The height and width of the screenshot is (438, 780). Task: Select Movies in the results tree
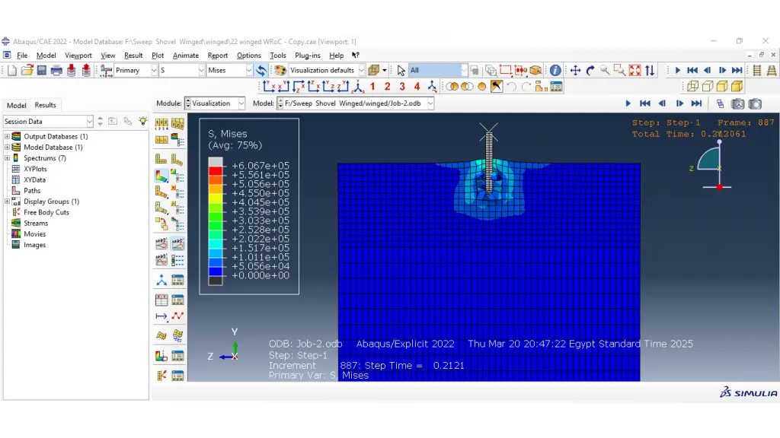point(35,234)
